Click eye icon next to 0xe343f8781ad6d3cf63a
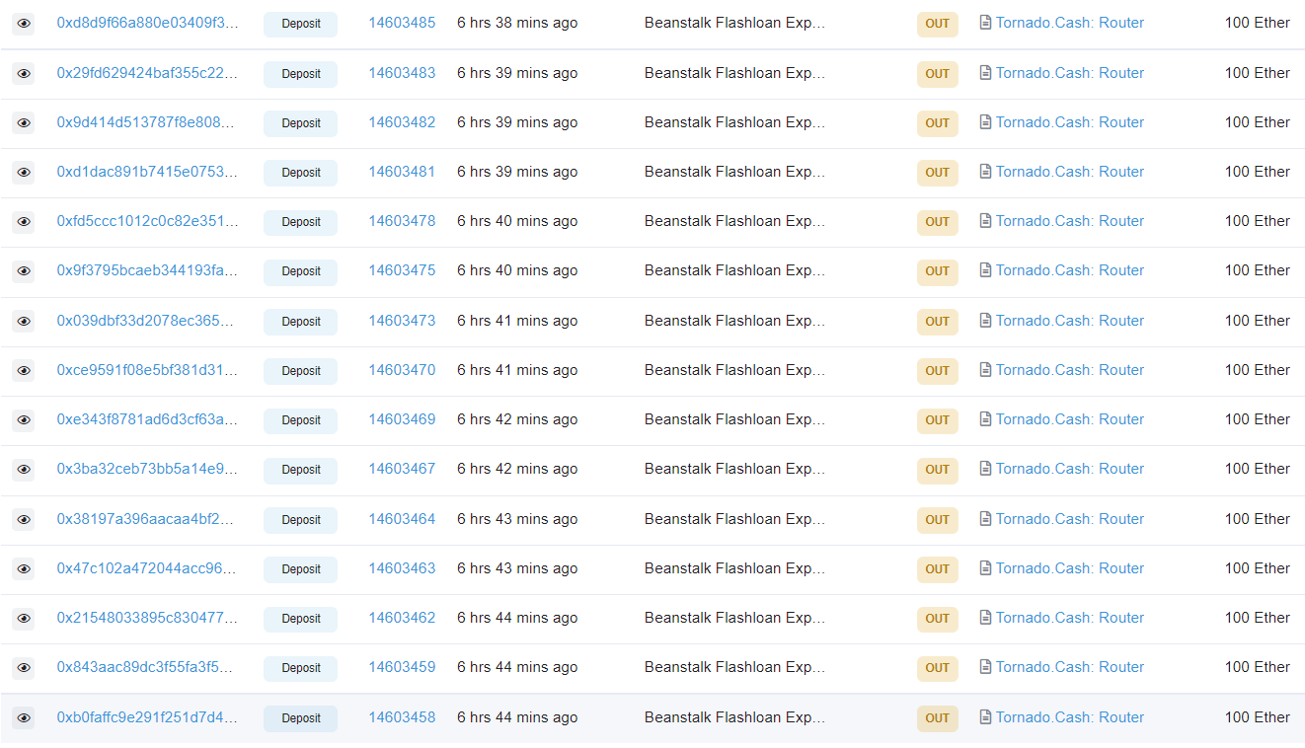This screenshot has width=1305, height=748. [x=24, y=420]
